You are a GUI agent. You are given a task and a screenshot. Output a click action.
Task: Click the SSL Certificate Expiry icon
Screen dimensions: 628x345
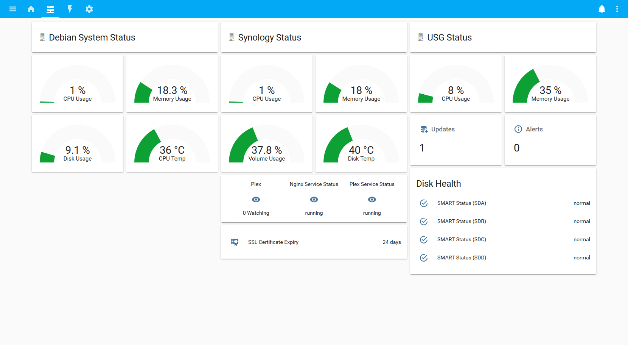pyautogui.click(x=235, y=242)
